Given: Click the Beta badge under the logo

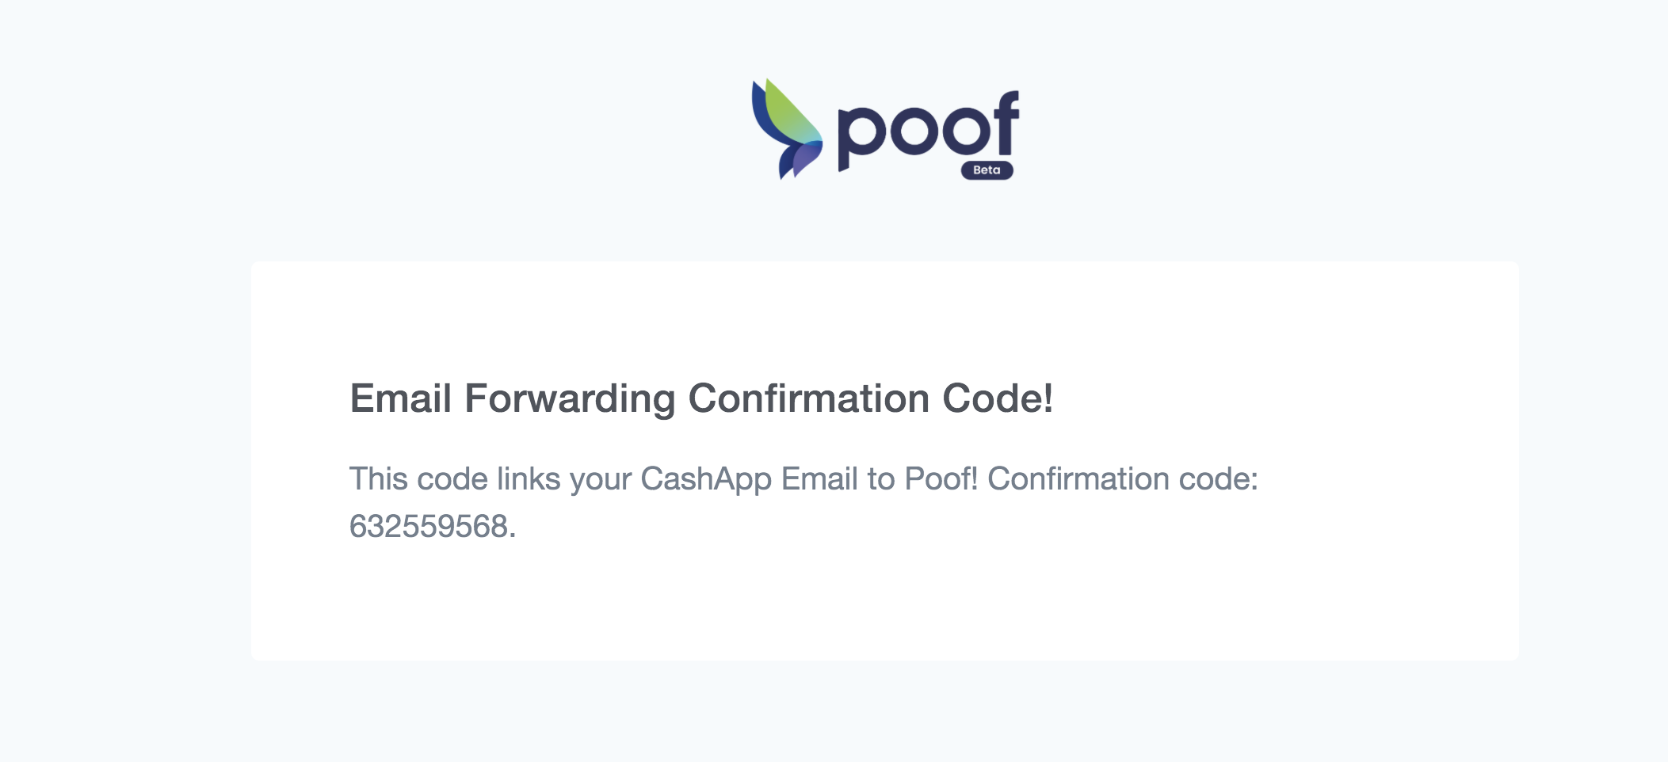Looking at the screenshot, I should point(987,170).
